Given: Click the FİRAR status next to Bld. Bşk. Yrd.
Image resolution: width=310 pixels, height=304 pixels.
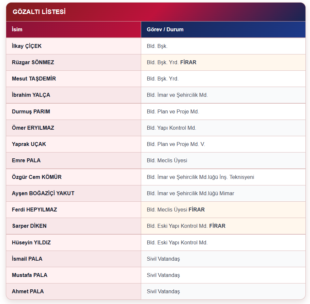Looking at the screenshot, I should pyautogui.click(x=188, y=62).
